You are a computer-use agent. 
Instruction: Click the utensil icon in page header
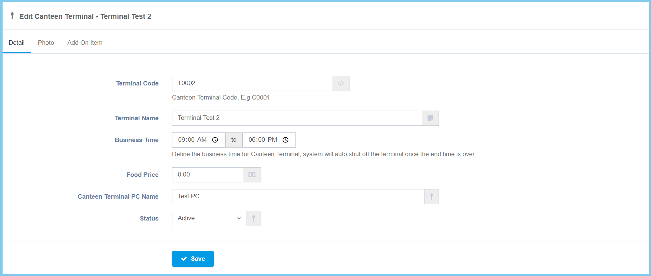12,16
